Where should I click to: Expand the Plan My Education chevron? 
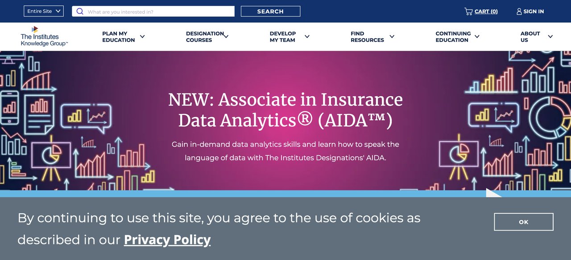pyautogui.click(x=142, y=37)
